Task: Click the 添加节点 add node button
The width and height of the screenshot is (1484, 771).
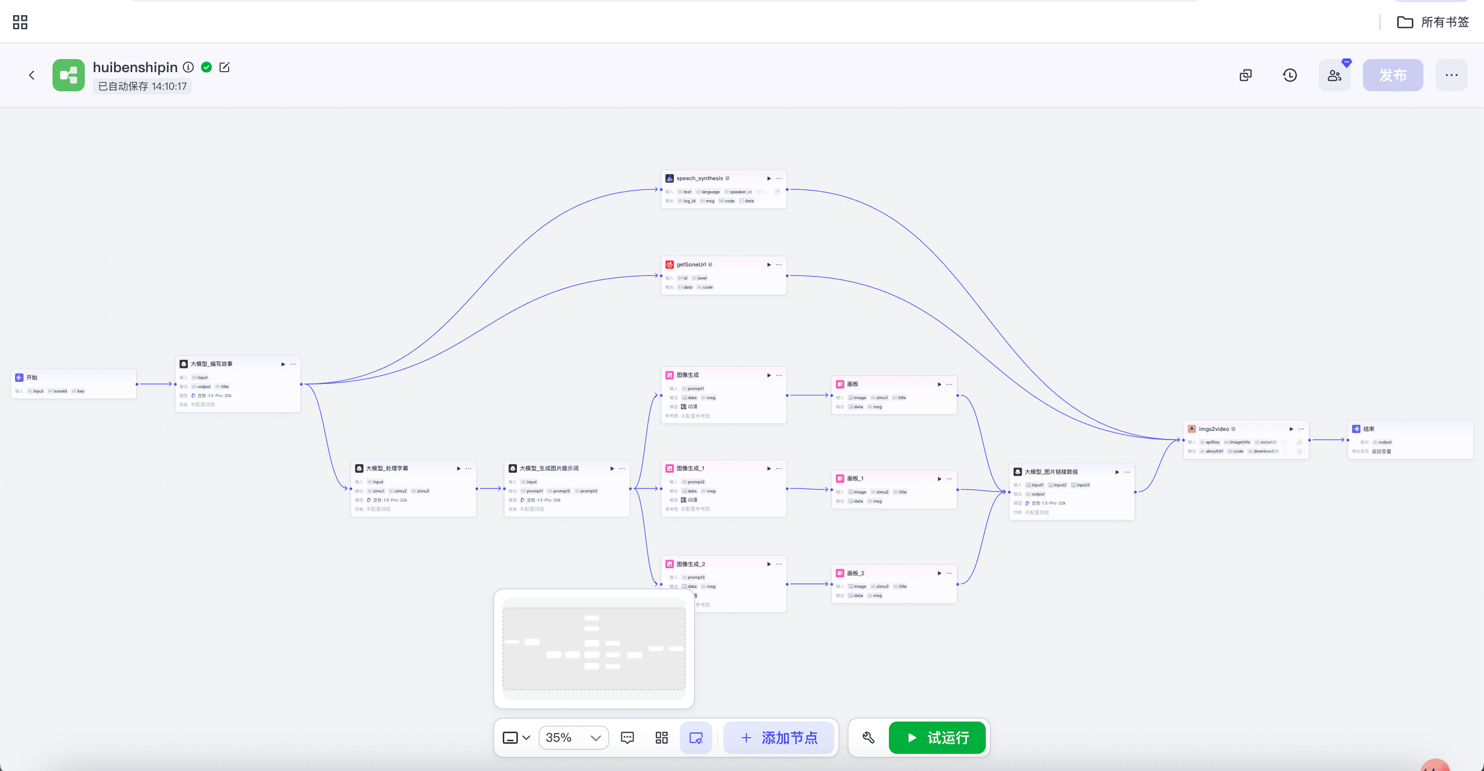Action: [779, 738]
